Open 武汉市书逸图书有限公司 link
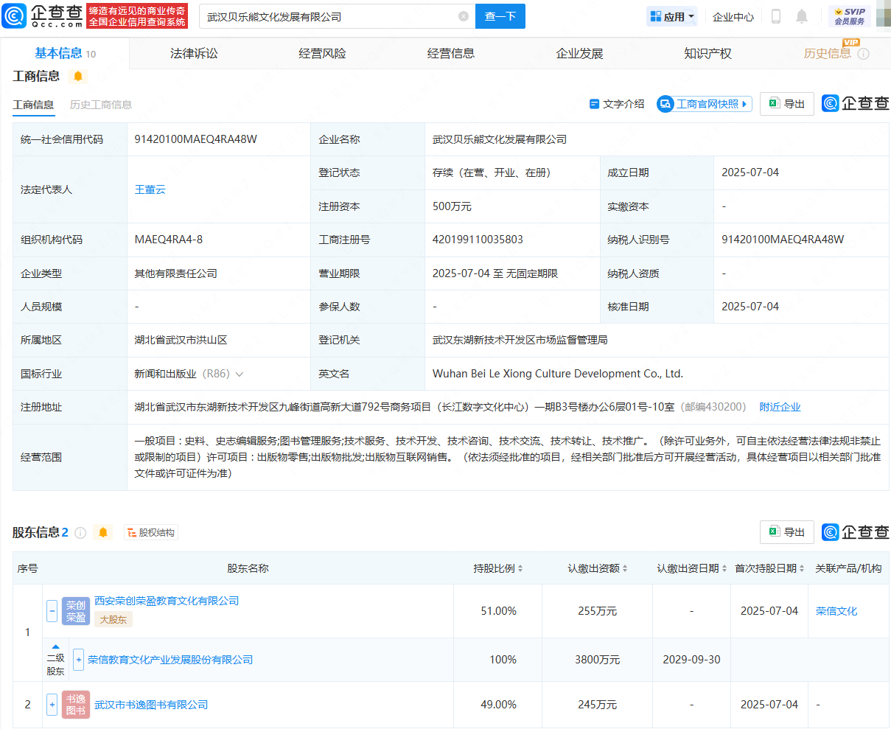The image size is (891, 729). (151, 705)
